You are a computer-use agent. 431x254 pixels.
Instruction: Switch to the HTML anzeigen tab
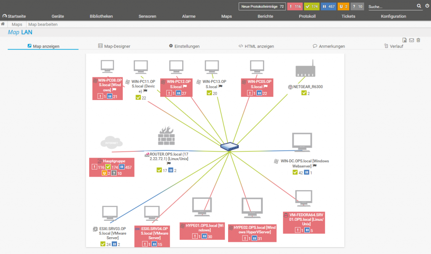point(256,46)
